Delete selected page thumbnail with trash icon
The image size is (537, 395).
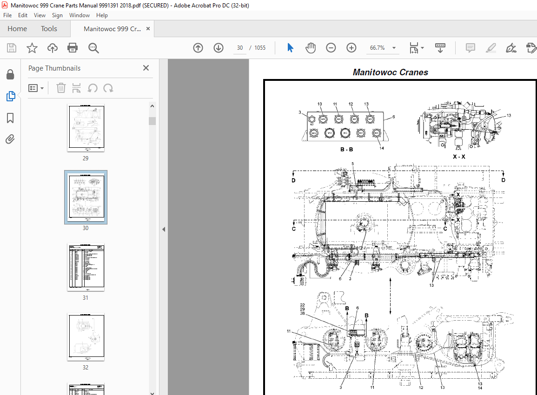pos(61,88)
